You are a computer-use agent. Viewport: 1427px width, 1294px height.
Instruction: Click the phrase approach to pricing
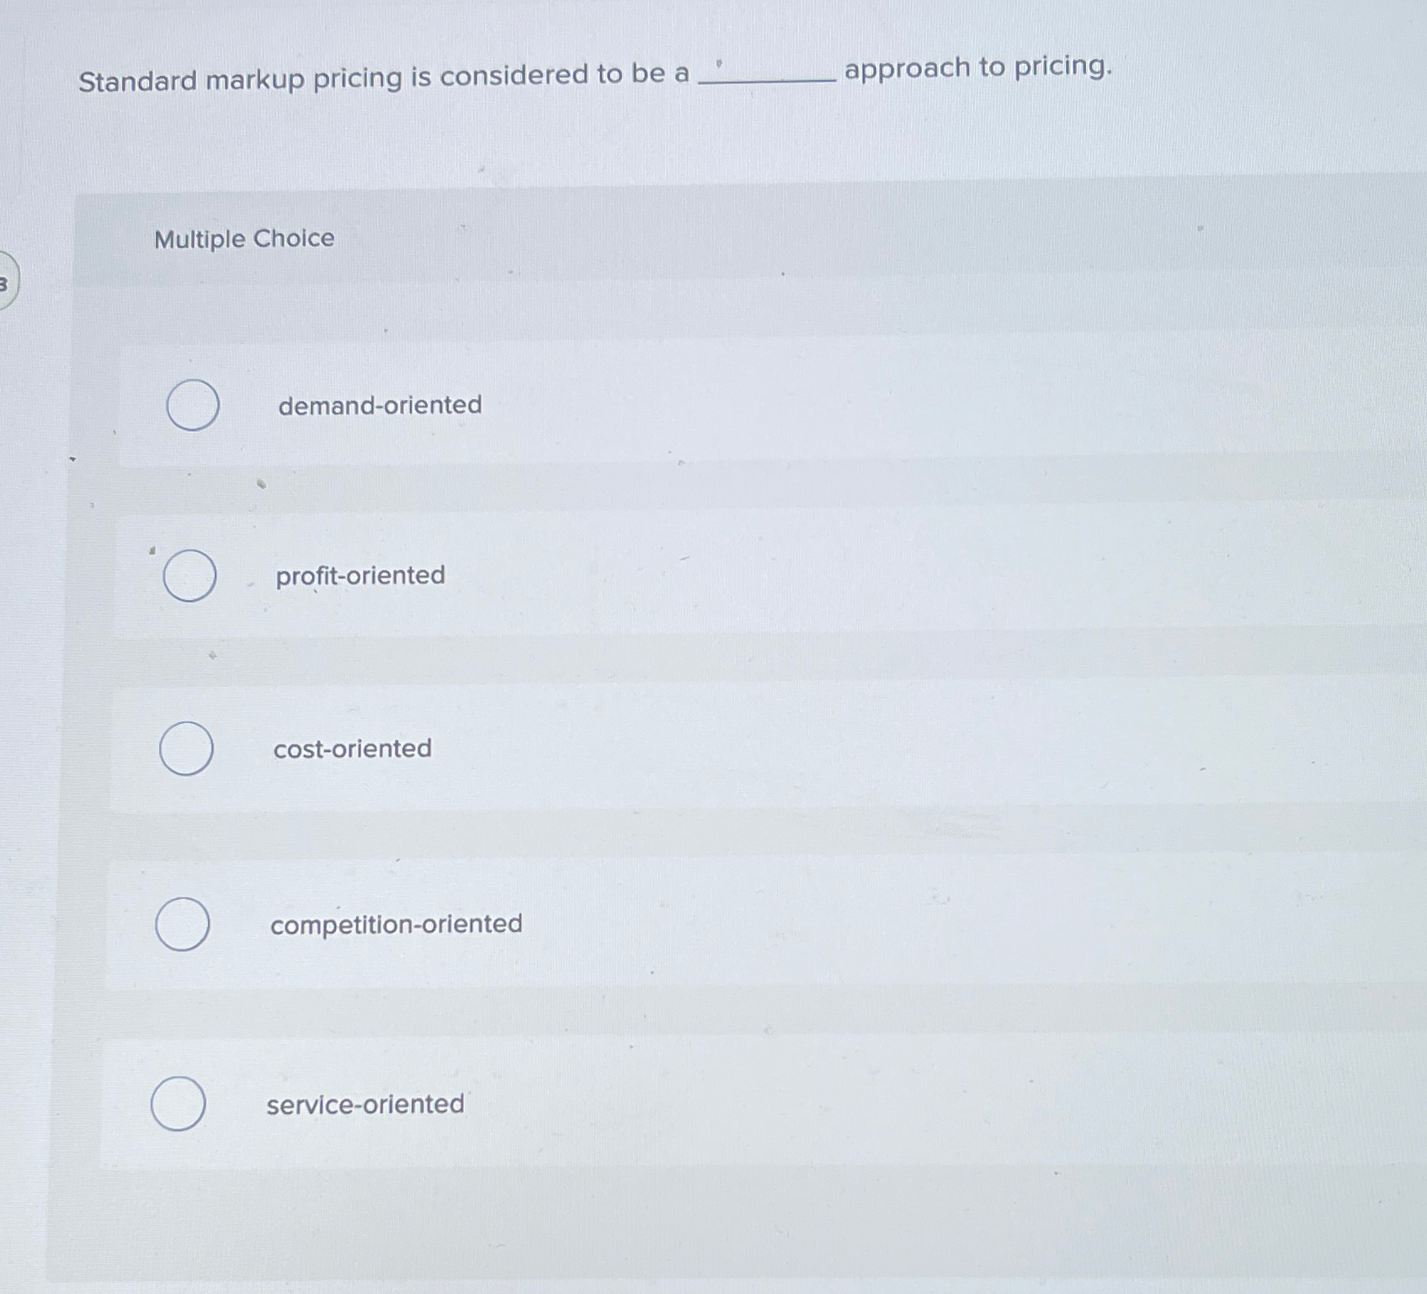tap(977, 69)
